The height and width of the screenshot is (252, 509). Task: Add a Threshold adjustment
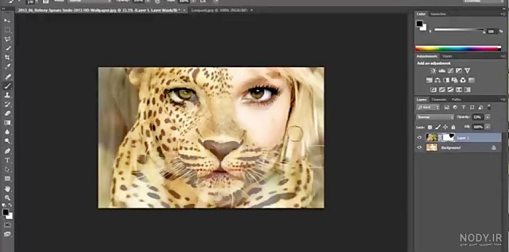pyautogui.click(x=450, y=89)
